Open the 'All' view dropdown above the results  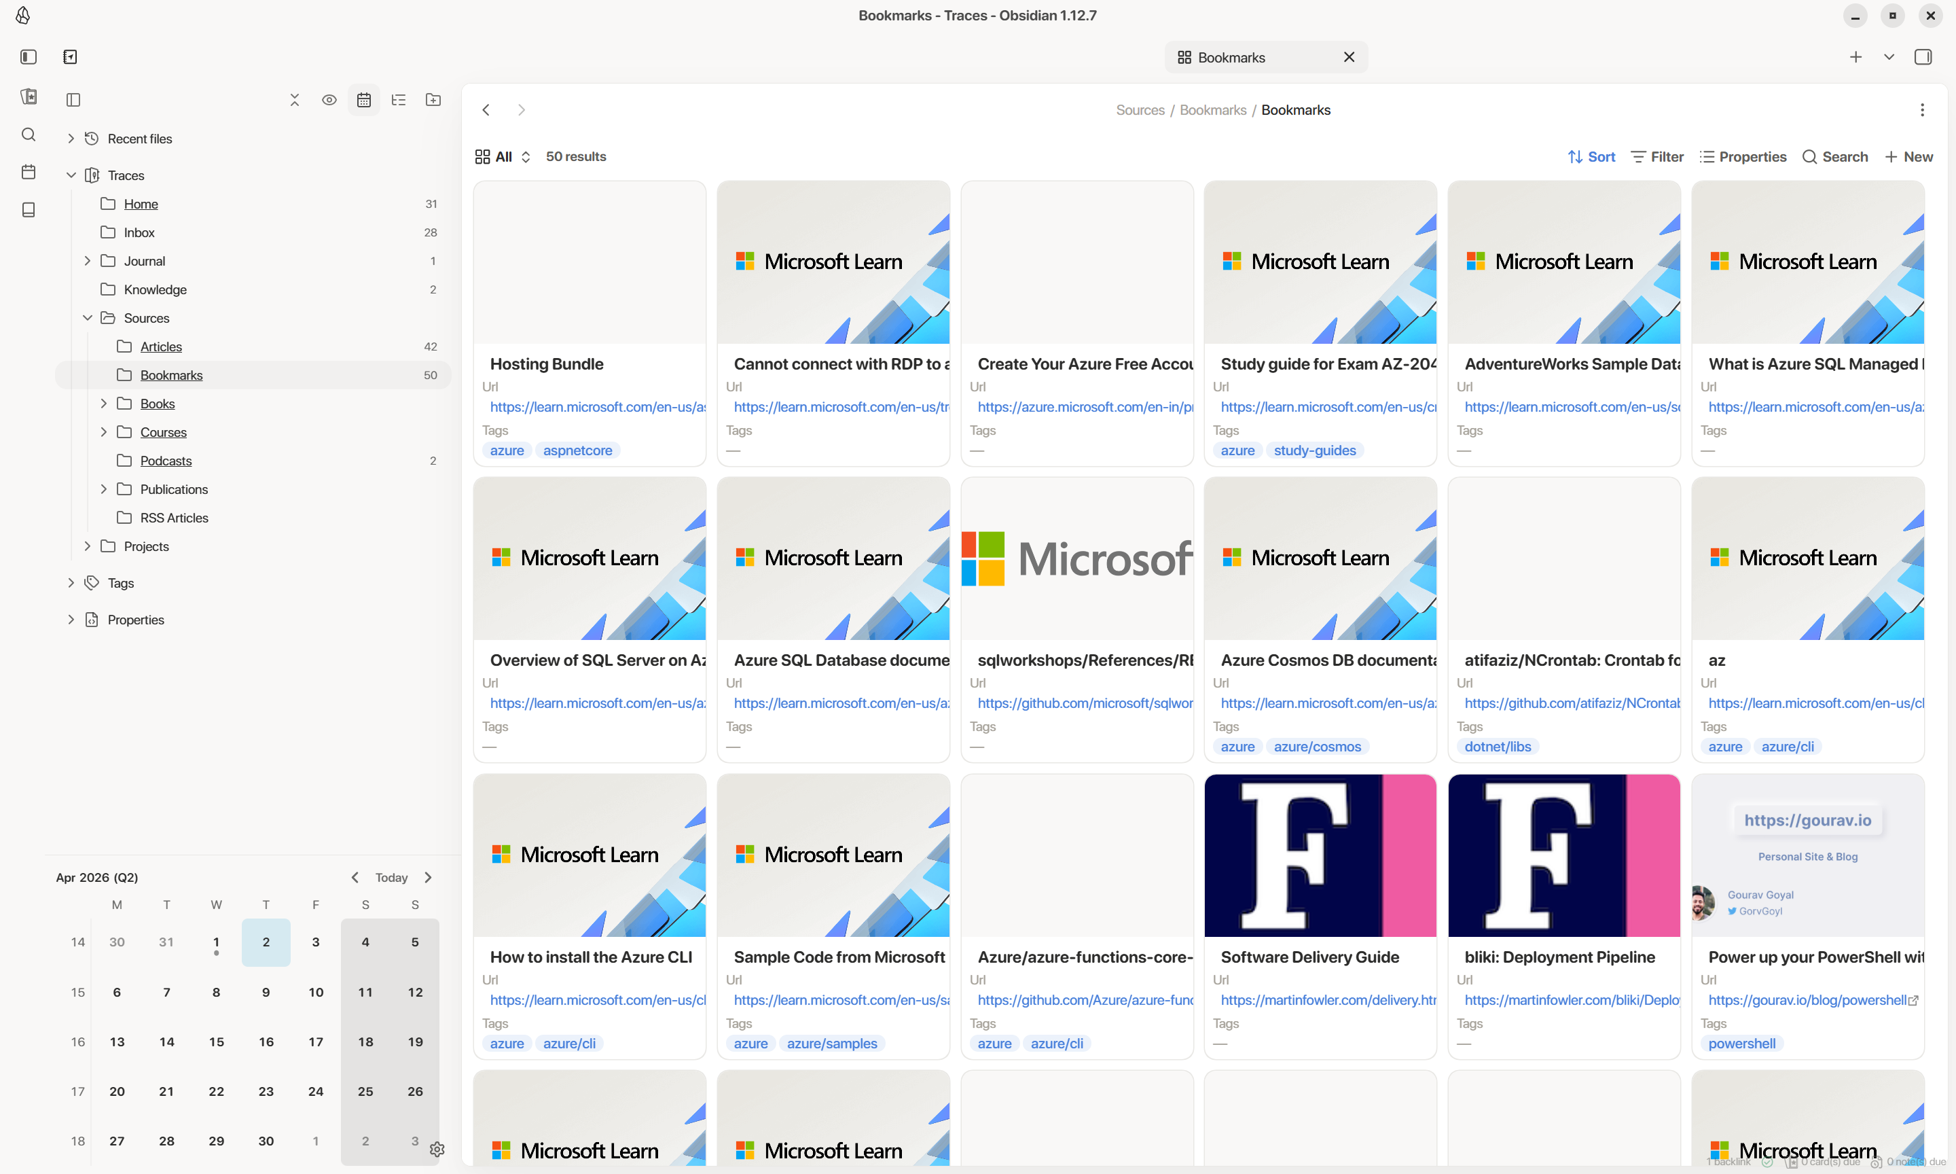click(502, 156)
